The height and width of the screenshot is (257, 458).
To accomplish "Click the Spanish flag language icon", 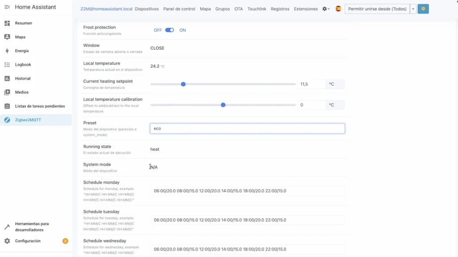I will (x=338, y=9).
